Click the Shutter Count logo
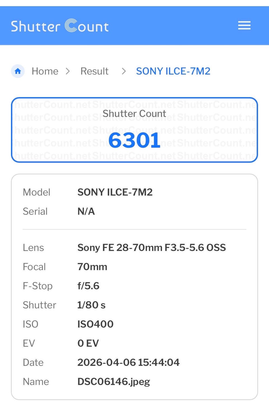This screenshot has height=408, width=269. pyautogui.click(x=60, y=26)
